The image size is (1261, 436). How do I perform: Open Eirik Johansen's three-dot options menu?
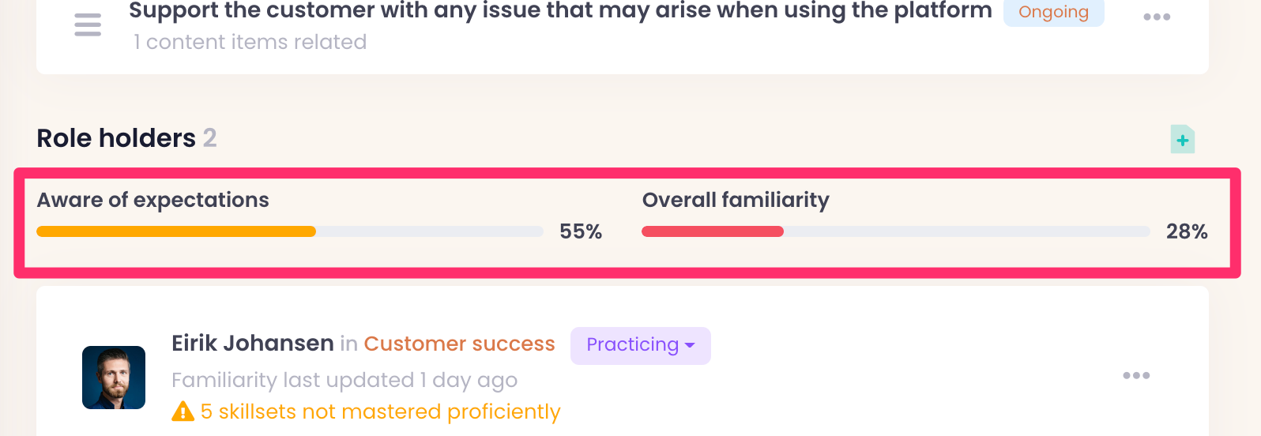click(x=1135, y=375)
